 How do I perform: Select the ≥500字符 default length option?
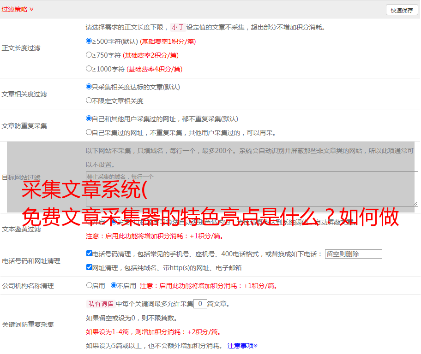pyautogui.click(x=89, y=41)
